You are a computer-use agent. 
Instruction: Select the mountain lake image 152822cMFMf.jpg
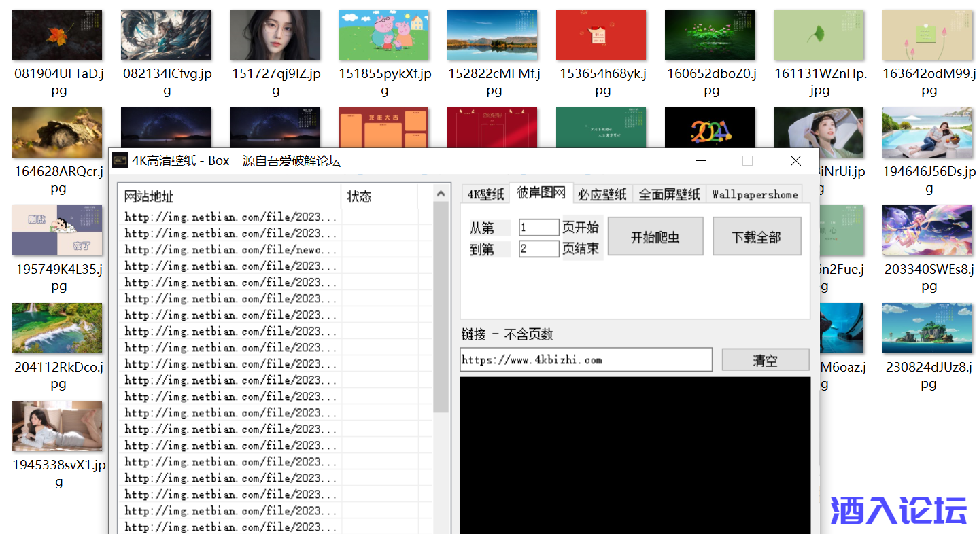point(492,35)
